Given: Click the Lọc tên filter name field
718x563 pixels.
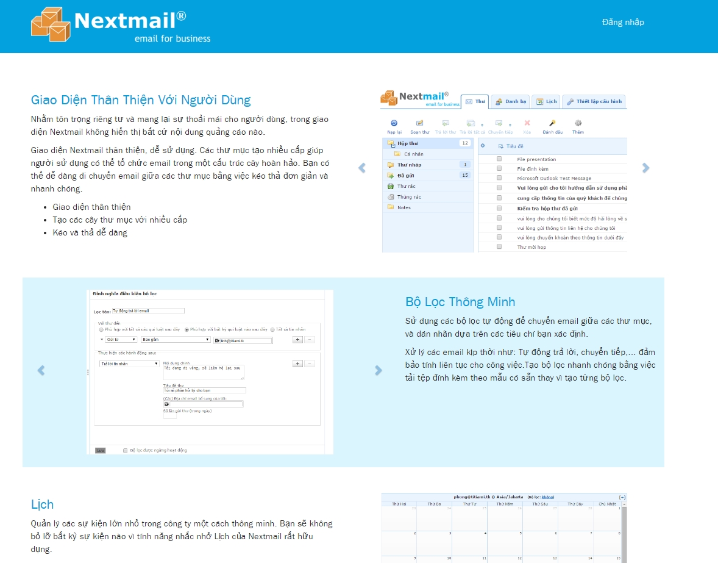Looking at the screenshot, I should click(x=148, y=310).
